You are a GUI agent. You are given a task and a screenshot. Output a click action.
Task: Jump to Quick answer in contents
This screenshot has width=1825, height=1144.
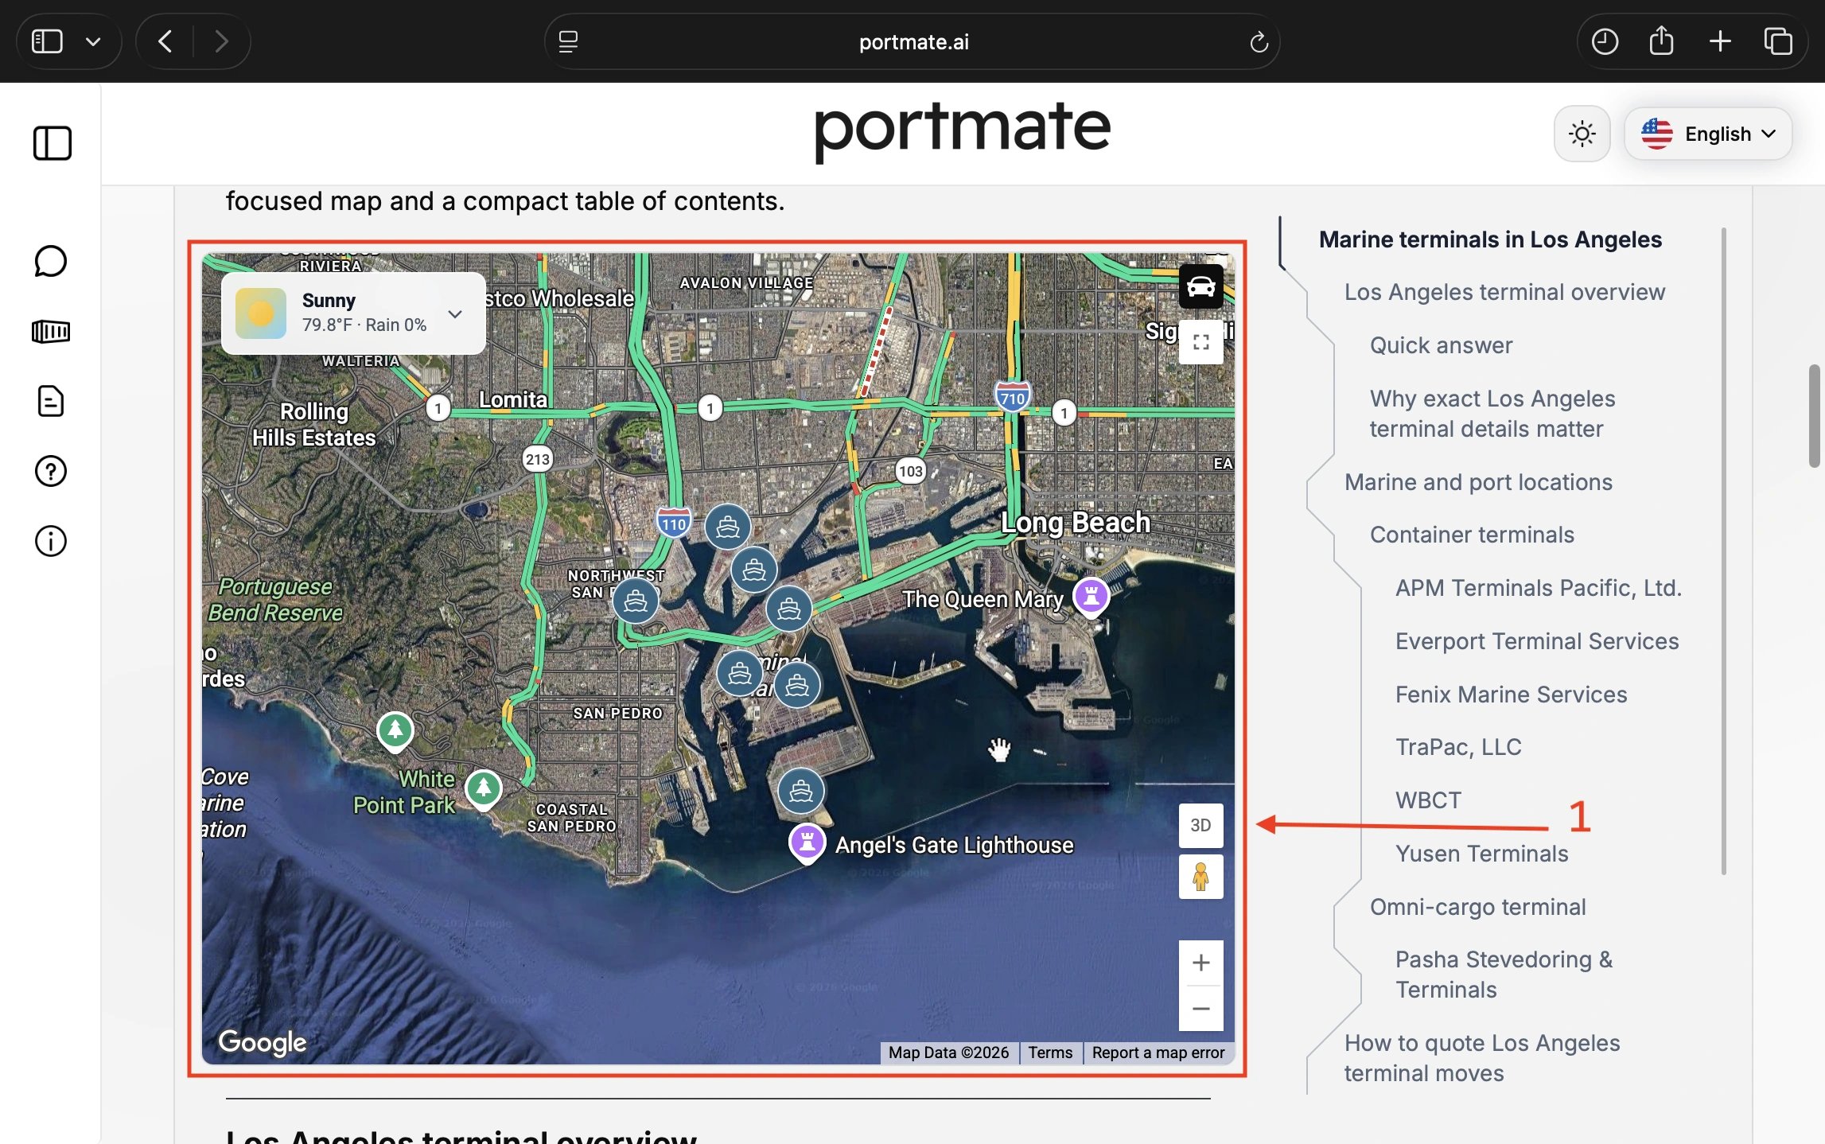tap(1441, 345)
